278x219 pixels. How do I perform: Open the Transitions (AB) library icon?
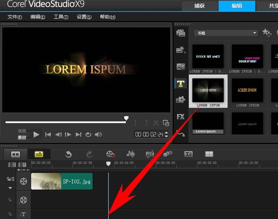[181, 67]
